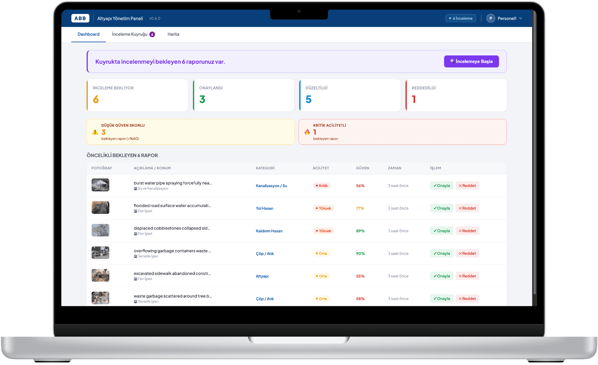598x365 pixels.
Task: Open the excavated sidewalk photo thumbnail
Action: 100,275
